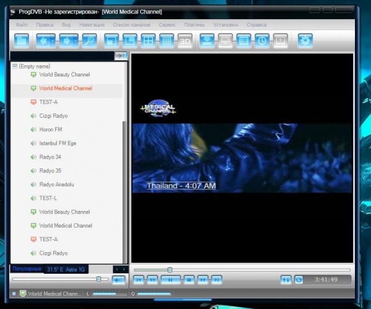
Task: Select TEST-L channel
Action: point(48,198)
